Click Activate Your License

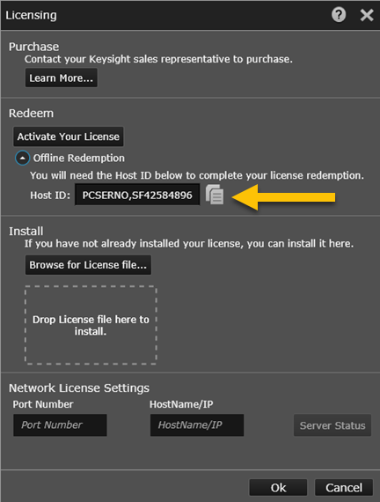68,137
